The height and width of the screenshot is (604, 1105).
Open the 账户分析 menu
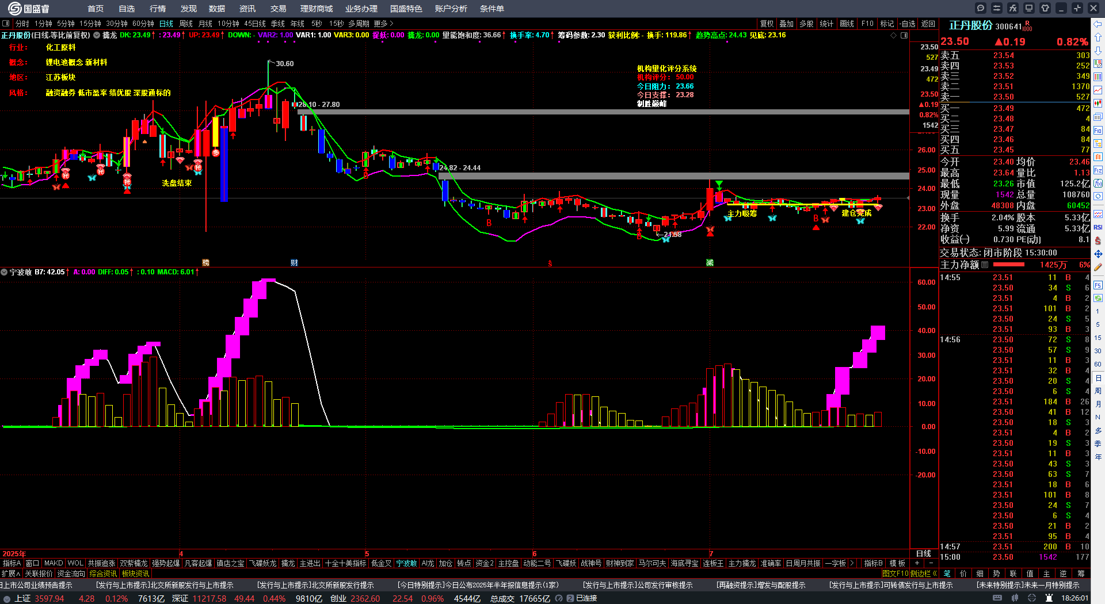[x=451, y=9]
